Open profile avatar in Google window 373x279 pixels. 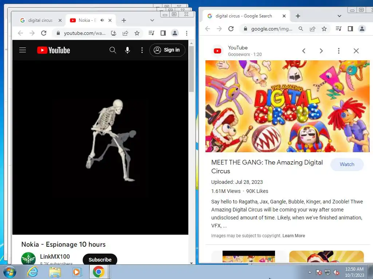pyautogui.click(x=362, y=29)
